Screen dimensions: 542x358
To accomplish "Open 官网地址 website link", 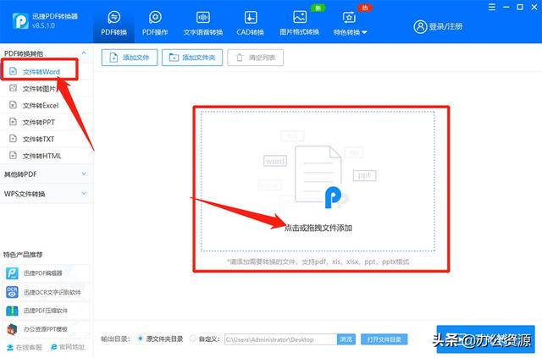I will click(x=68, y=347).
